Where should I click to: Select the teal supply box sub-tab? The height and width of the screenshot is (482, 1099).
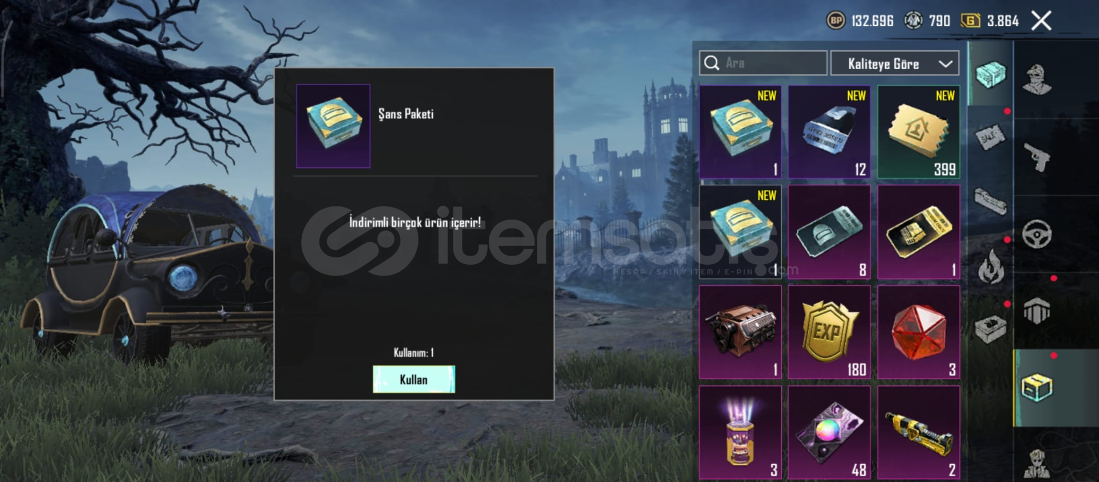990,74
